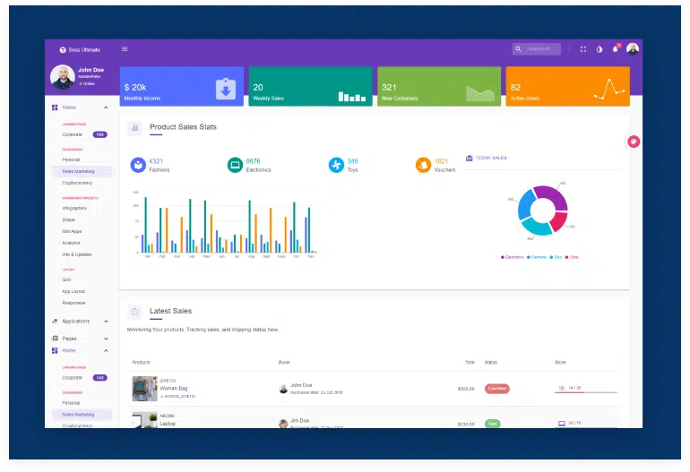This screenshot has height=472, width=690.
Task: Open the Cryptocurrency dashboard under Sales Marketing
Action: [x=77, y=183]
